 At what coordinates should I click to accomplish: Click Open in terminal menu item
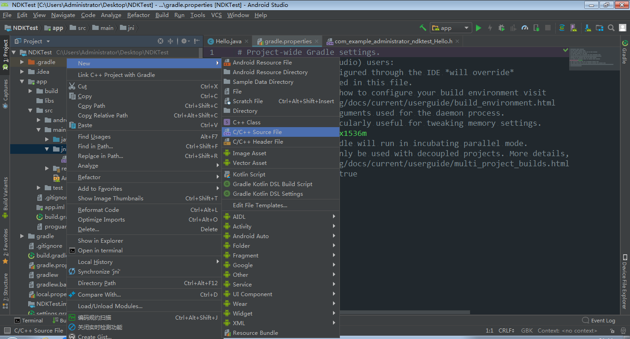pyautogui.click(x=144, y=251)
